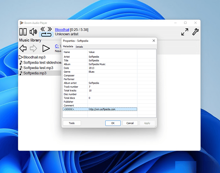Close the Properties dialog with X
Image resolution: width=220 pixels, height=173 pixels.
point(153,40)
